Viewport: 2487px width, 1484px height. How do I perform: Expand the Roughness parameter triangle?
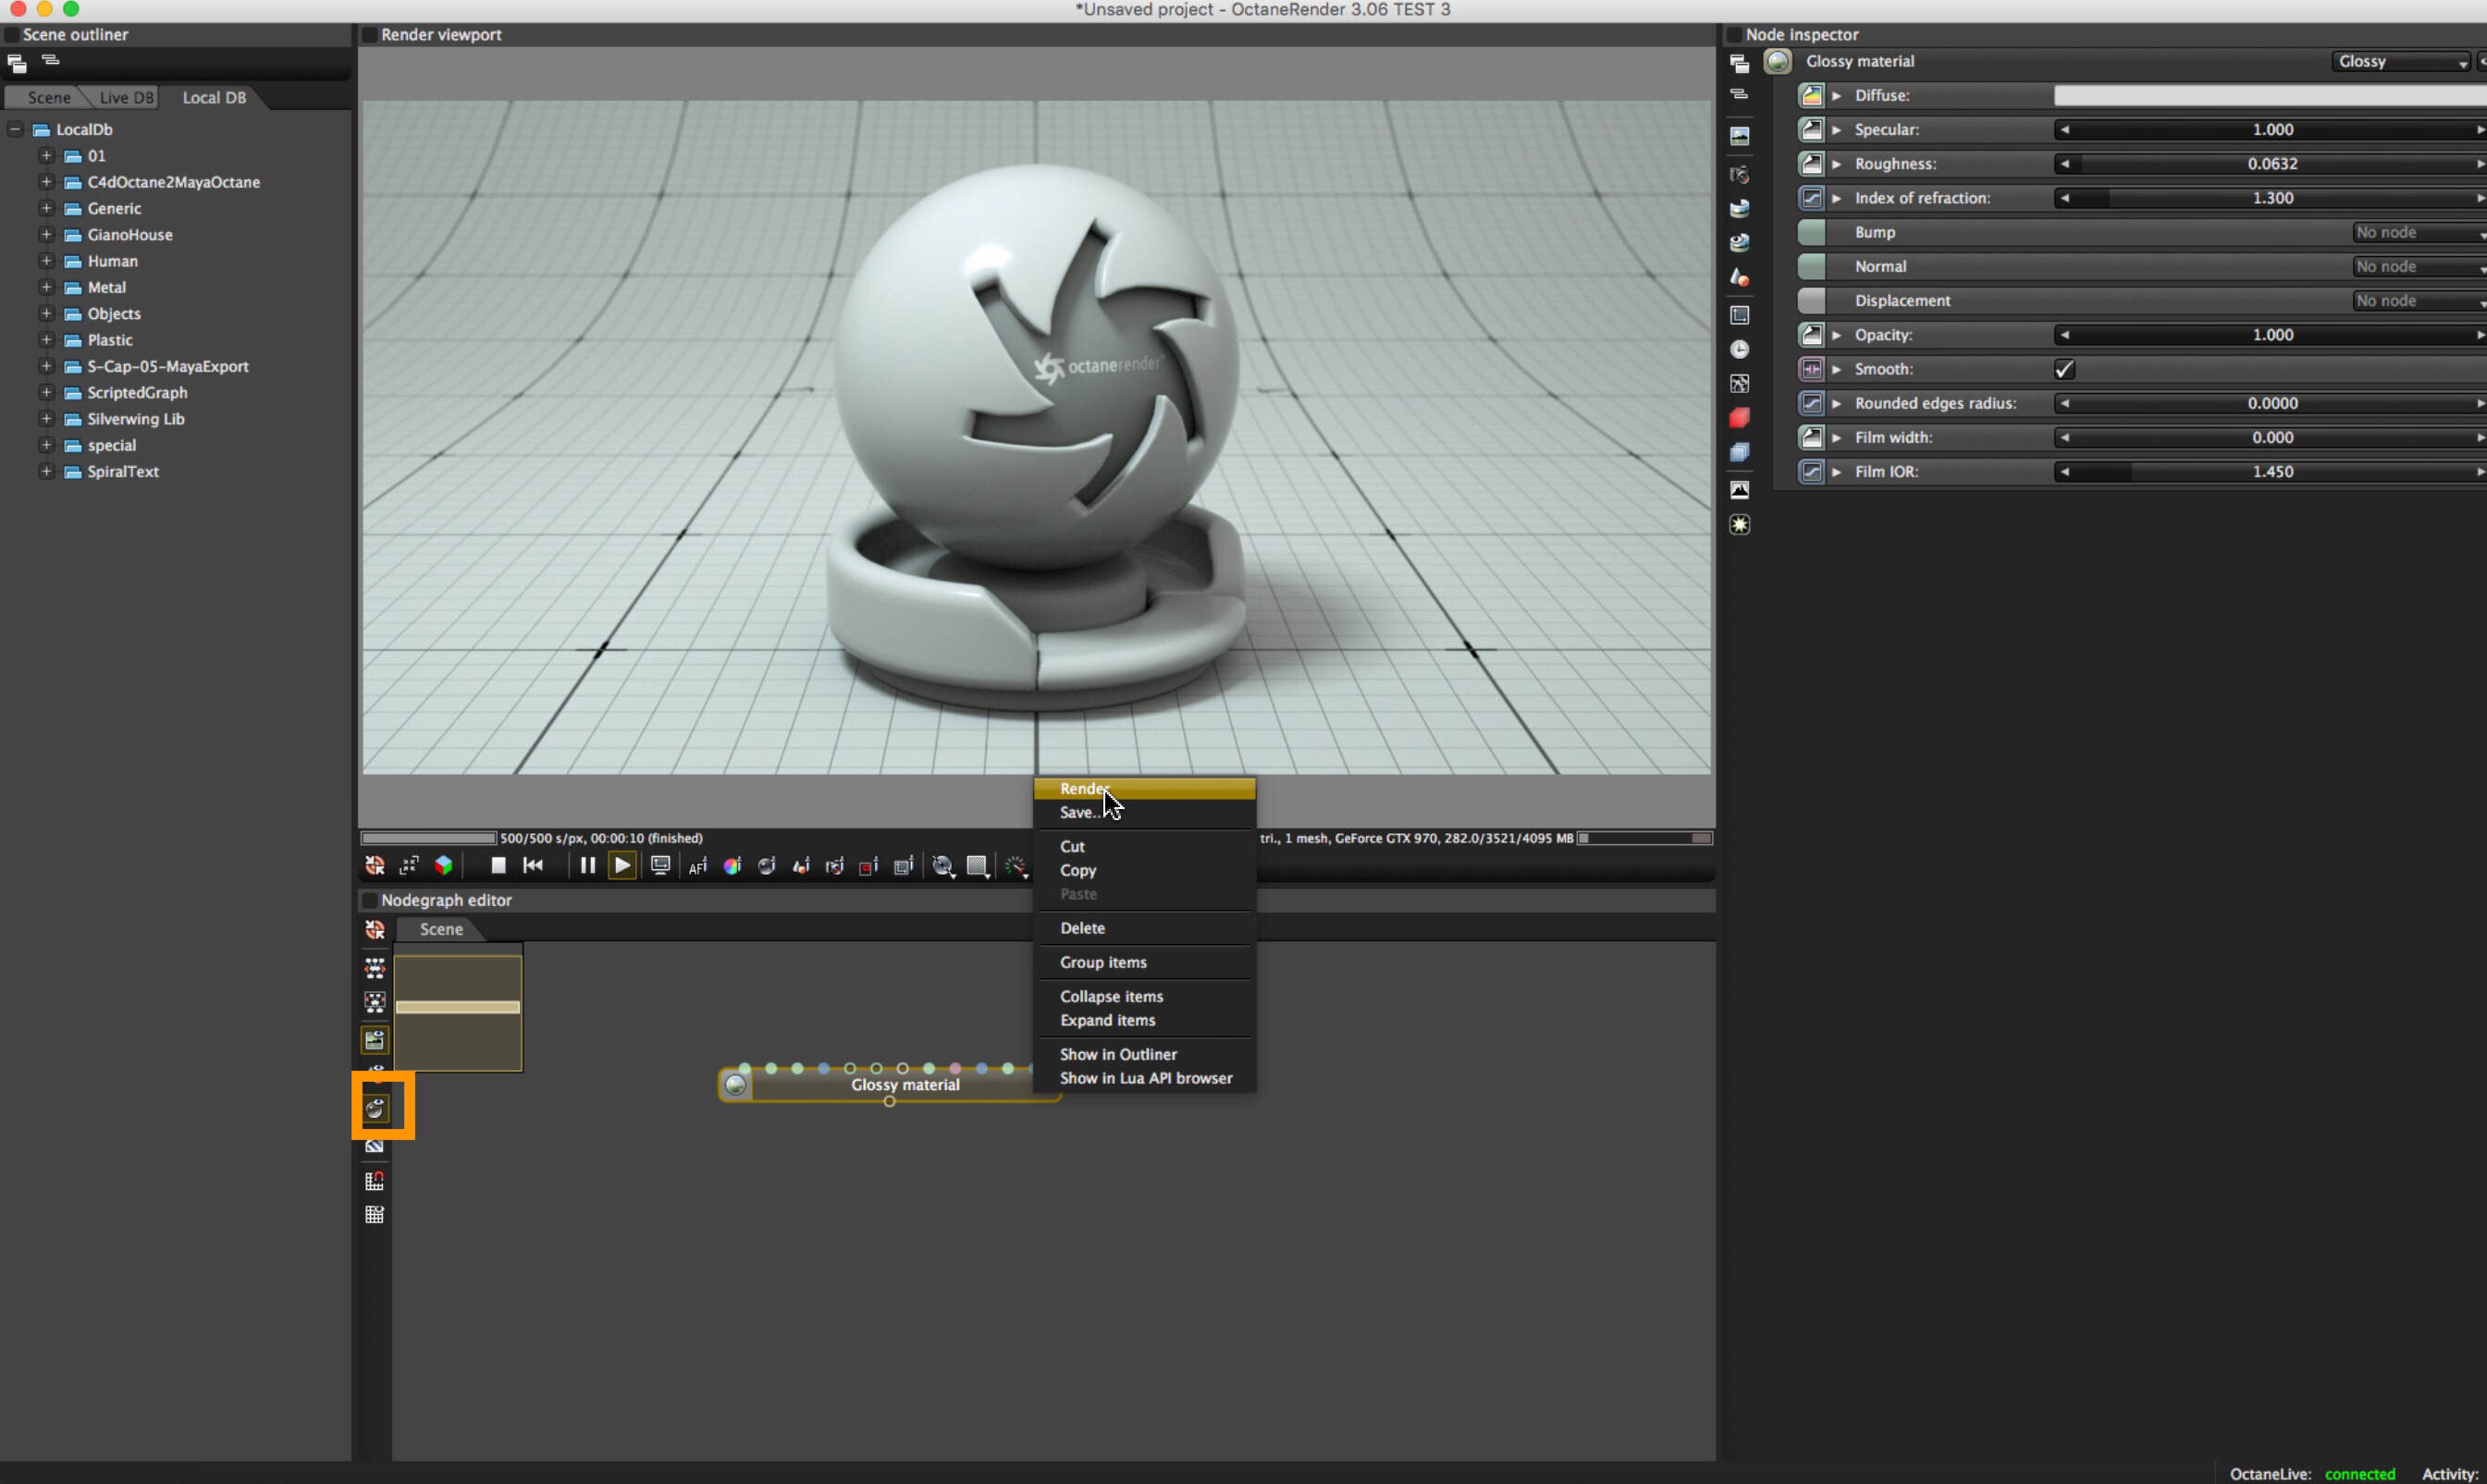click(x=1837, y=164)
